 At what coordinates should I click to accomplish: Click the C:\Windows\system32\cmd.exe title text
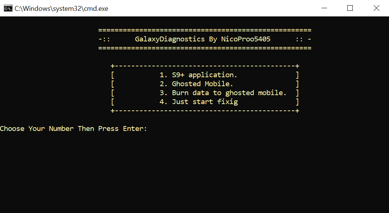click(x=61, y=9)
